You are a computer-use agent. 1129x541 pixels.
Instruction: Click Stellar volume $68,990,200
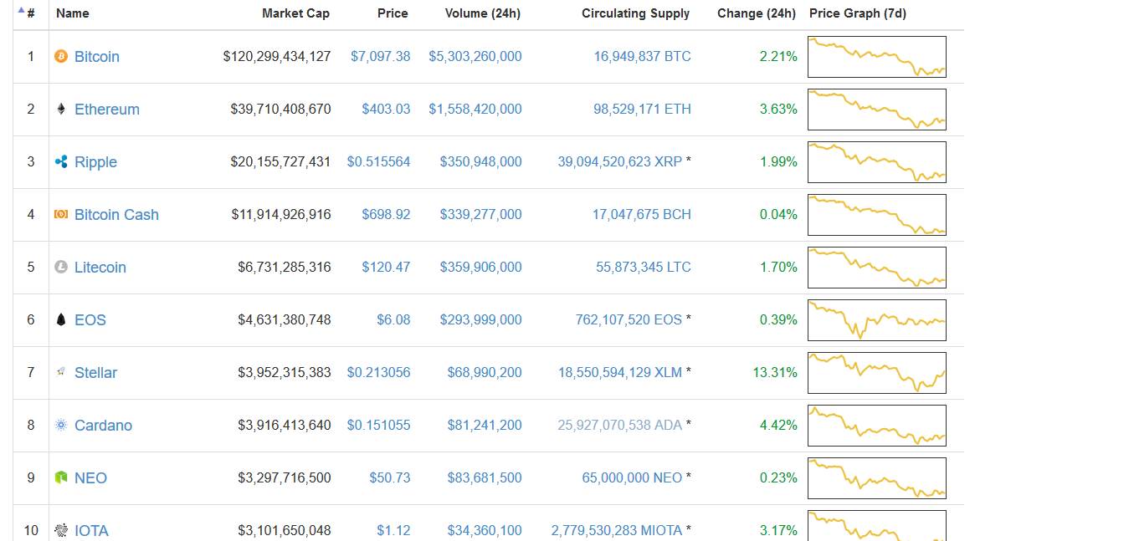(485, 372)
